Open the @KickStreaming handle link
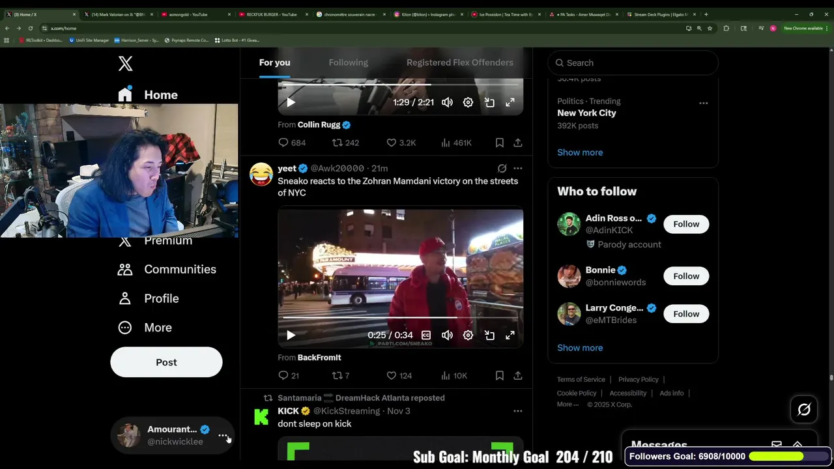This screenshot has height=469, width=834. click(347, 411)
